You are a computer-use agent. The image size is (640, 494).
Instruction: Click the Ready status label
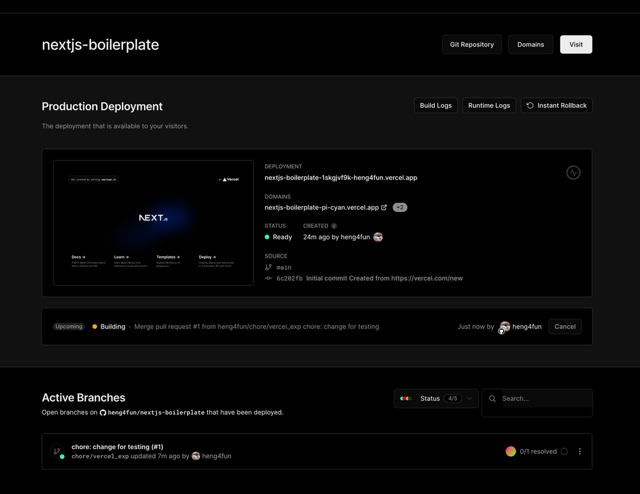(x=283, y=237)
